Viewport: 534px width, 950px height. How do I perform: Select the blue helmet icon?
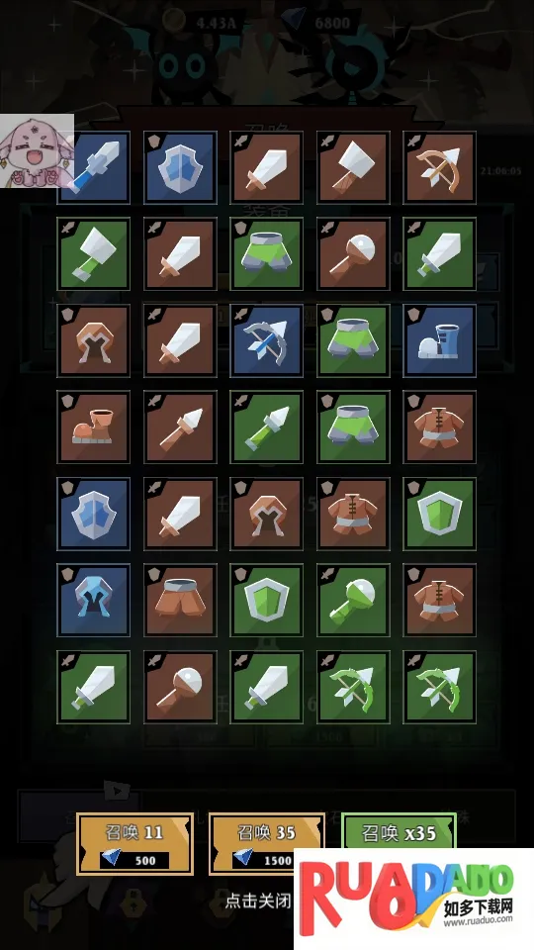tap(93, 601)
